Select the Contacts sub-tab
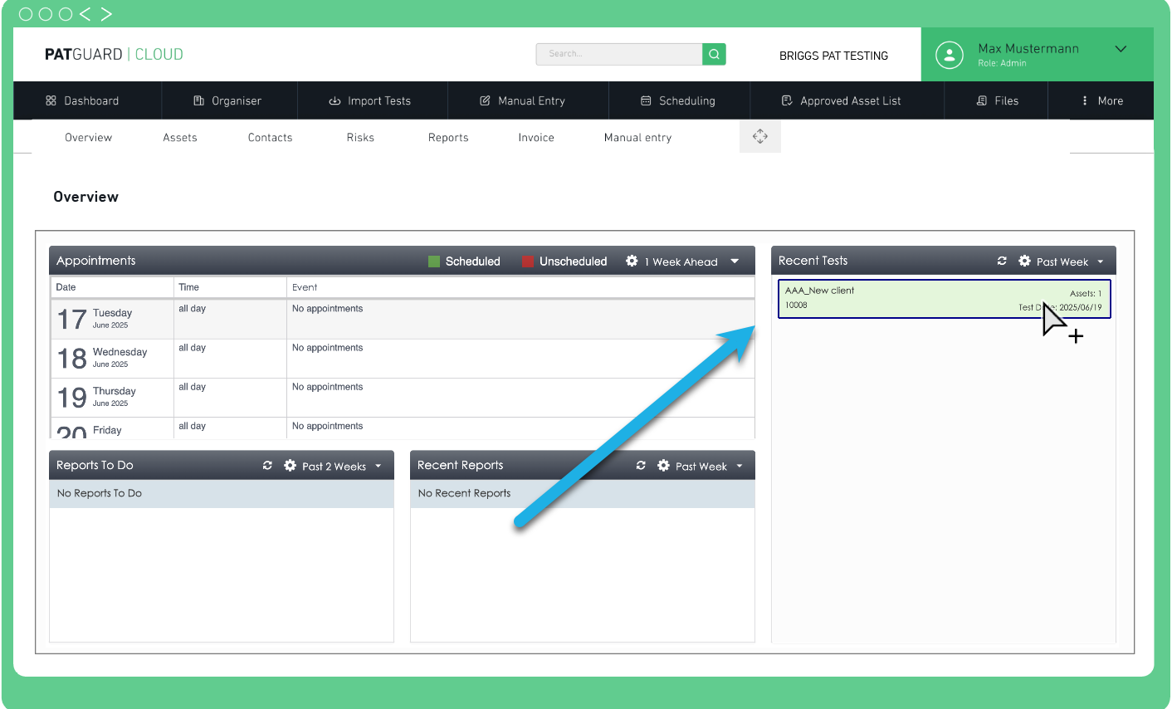Viewport: 1172px width, 709px height. 271,138
